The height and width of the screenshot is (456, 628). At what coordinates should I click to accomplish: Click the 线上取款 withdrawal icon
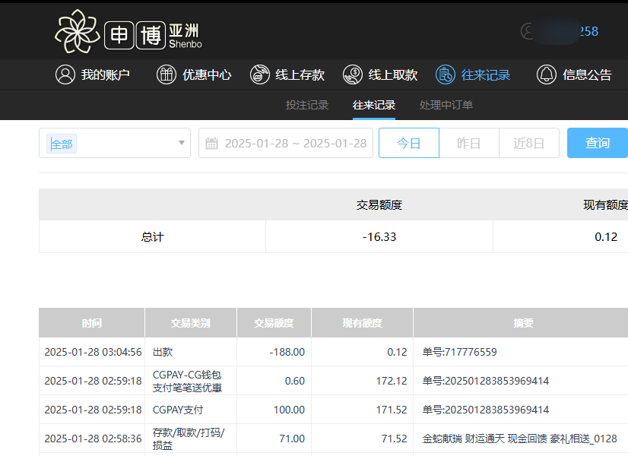click(x=352, y=74)
